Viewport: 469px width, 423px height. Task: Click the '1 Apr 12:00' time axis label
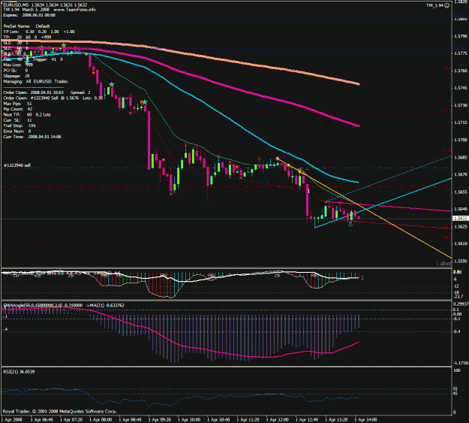(278, 420)
